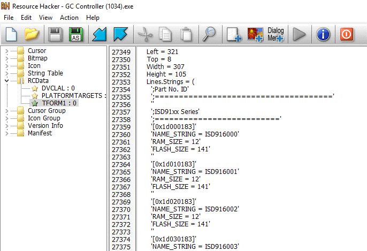This screenshot has width=367, height=251.
Task: Expand the String Table node
Action: pyautogui.click(x=6, y=73)
